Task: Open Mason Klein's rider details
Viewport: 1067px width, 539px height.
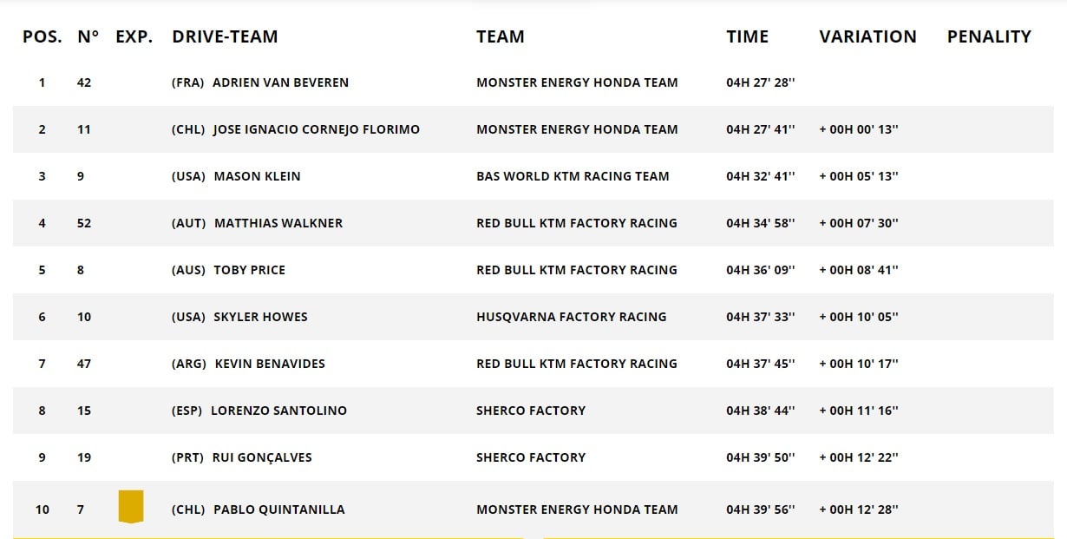Action: pos(257,176)
